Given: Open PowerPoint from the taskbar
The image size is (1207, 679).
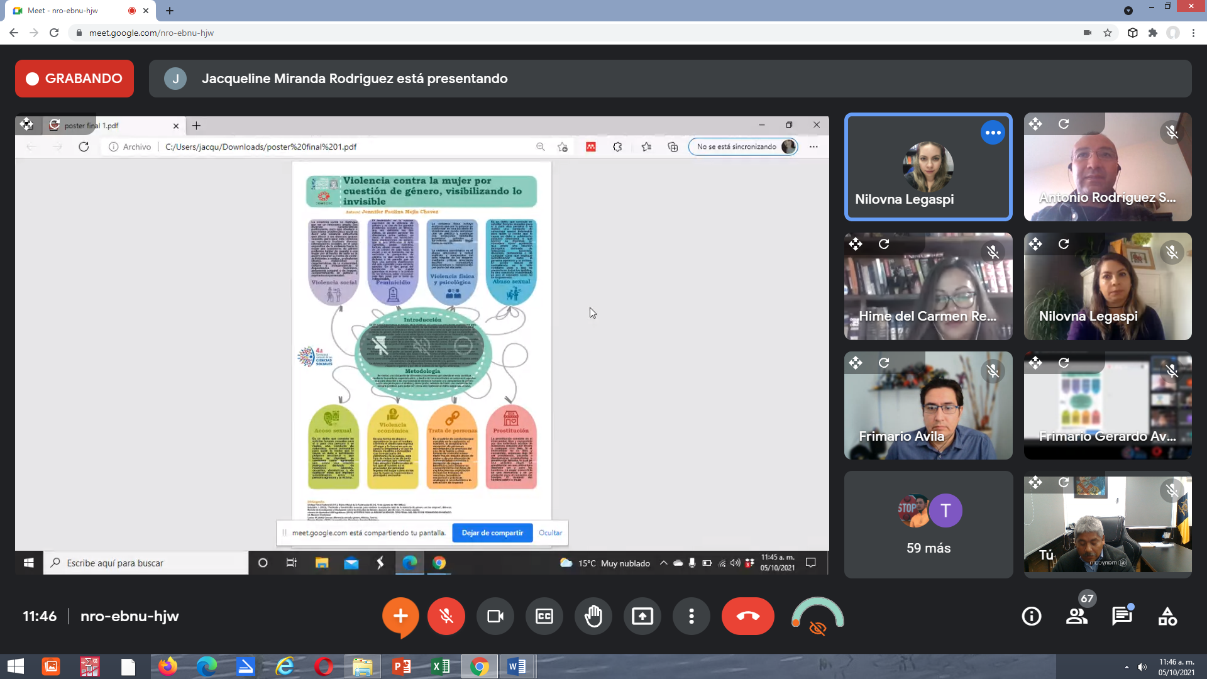Looking at the screenshot, I should pyautogui.click(x=401, y=666).
